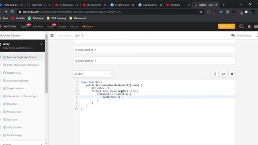Close the YouTube tab
Screen dimensions: 258x145
click(x=189, y=5)
